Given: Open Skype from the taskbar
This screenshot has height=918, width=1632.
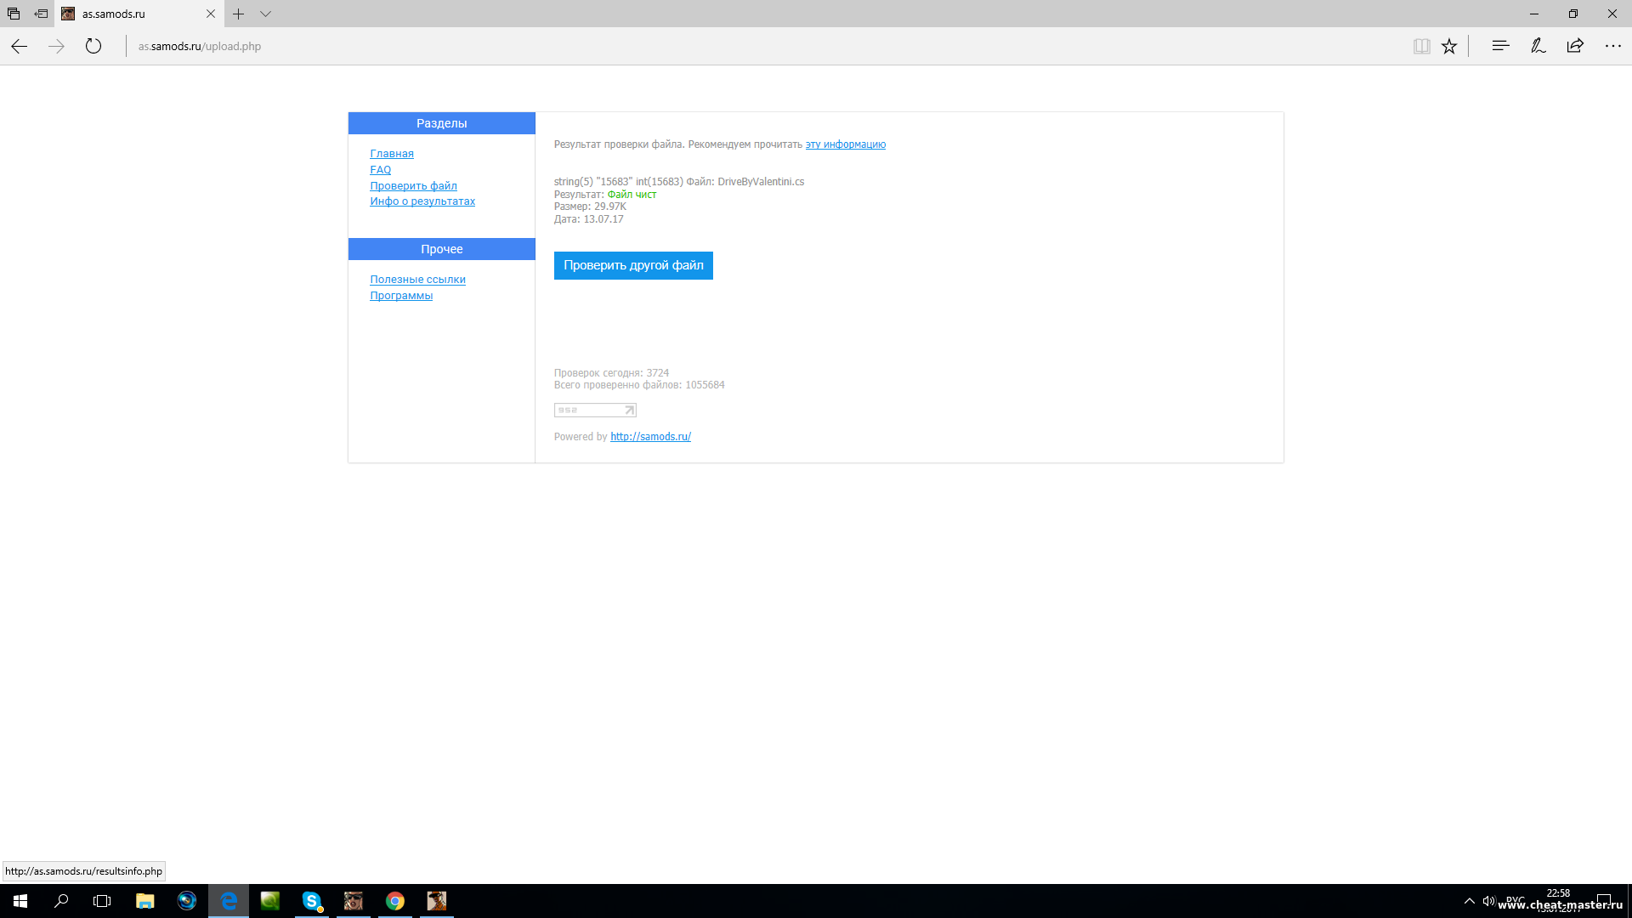Looking at the screenshot, I should [312, 900].
